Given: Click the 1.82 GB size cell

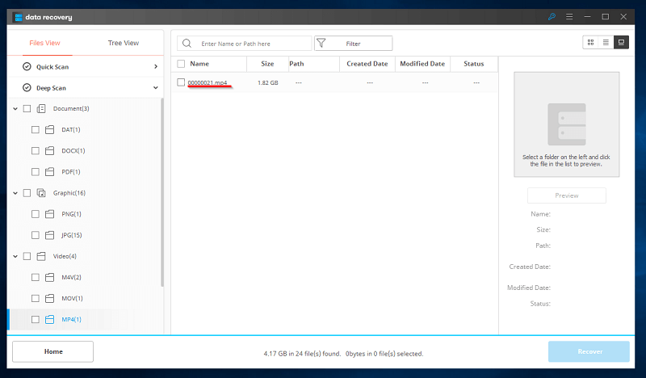Looking at the screenshot, I should [x=268, y=83].
